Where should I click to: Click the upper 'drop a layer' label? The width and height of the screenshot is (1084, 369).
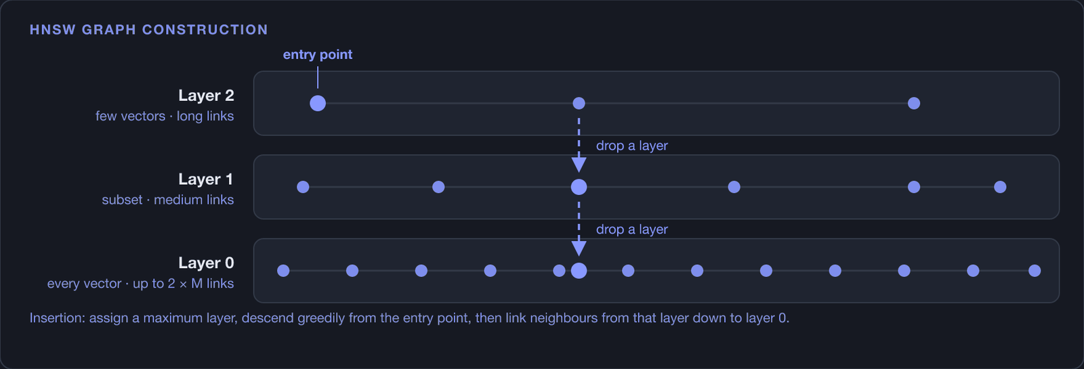tap(632, 146)
